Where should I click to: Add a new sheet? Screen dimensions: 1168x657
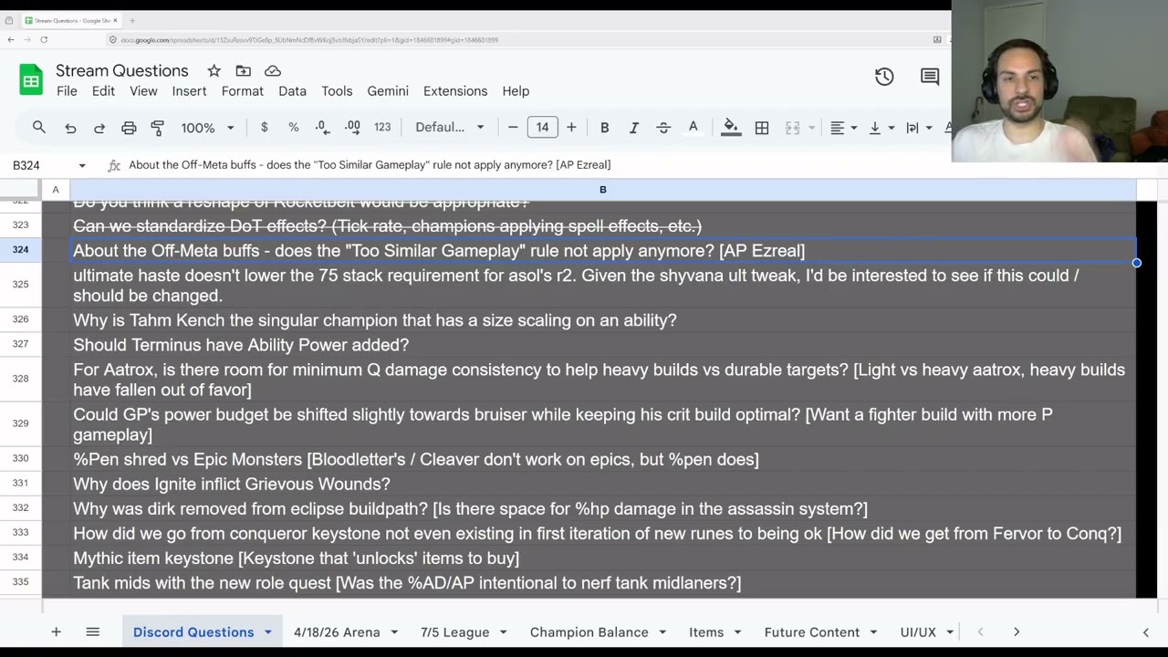[56, 631]
